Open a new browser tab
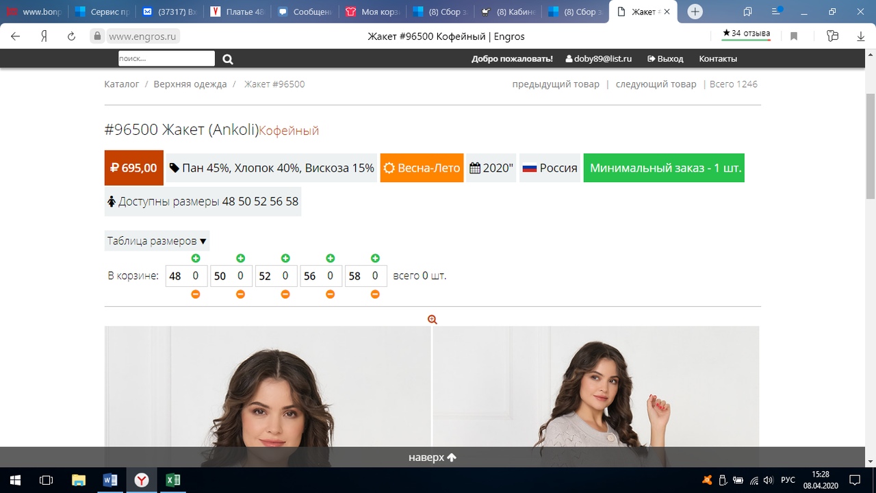876x493 pixels. (695, 12)
